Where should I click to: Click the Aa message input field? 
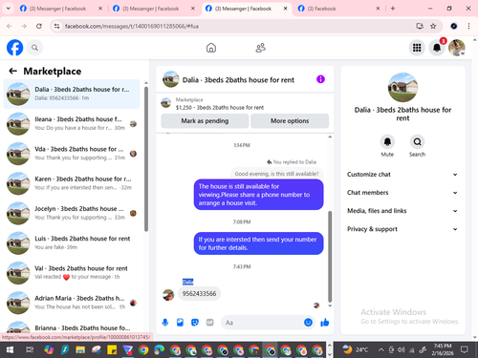click(261, 323)
